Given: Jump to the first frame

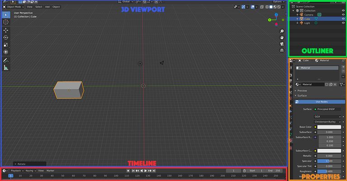Looking at the screenshot, I should tap(133, 171).
